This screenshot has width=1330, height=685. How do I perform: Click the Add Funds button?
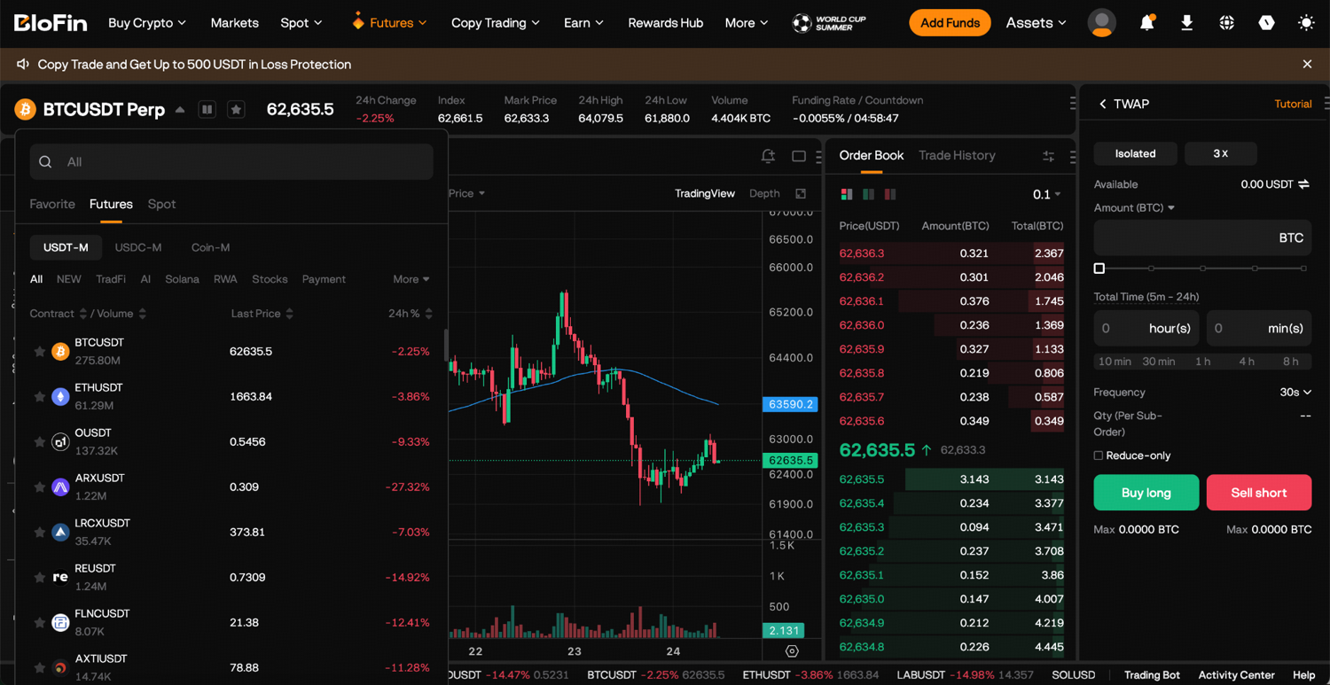click(950, 23)
